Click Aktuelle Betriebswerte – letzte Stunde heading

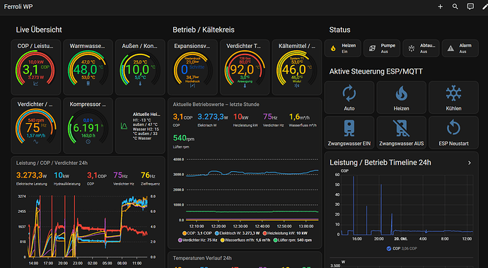pos(216,105)
